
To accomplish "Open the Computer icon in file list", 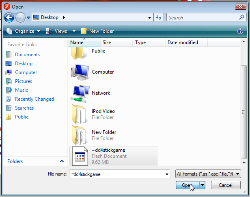I will 80,72.
